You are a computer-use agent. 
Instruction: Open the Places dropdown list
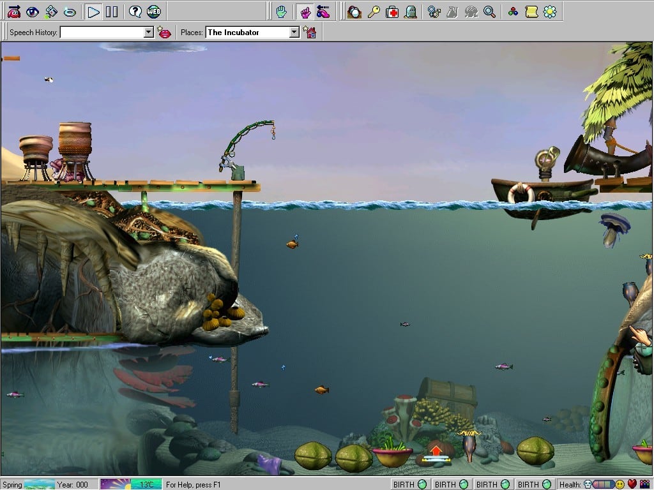click(x=294, y=33)
